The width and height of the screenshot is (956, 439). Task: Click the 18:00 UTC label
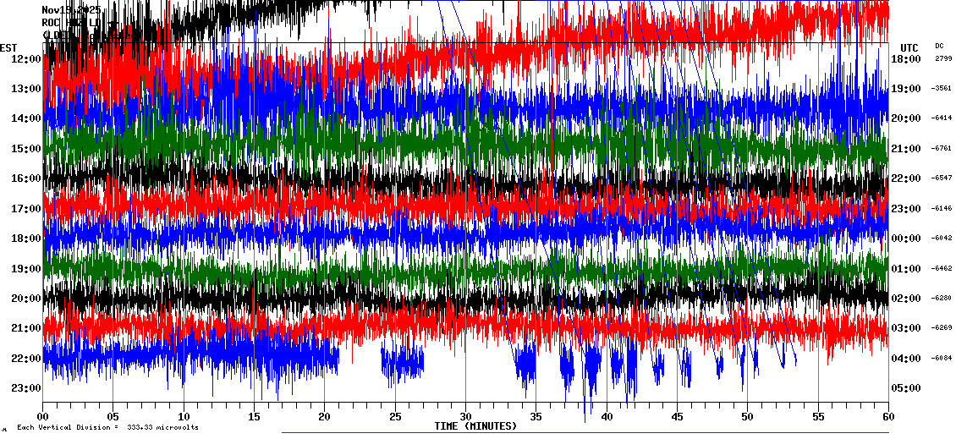[906, 58]
